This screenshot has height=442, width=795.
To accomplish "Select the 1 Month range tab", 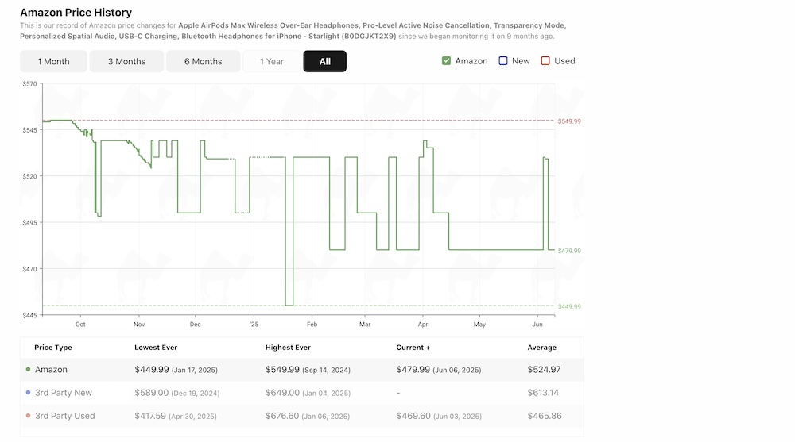I will (x=53, y=61).
